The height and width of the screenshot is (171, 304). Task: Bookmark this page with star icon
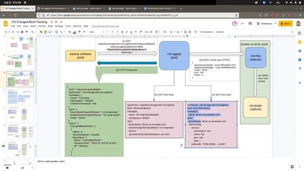click(x=236, y=15)
